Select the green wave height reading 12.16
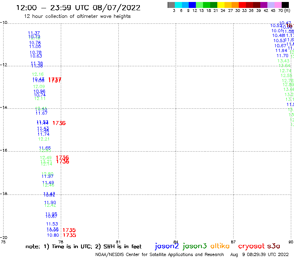This screenshot has width=294, height=258. 38,74
